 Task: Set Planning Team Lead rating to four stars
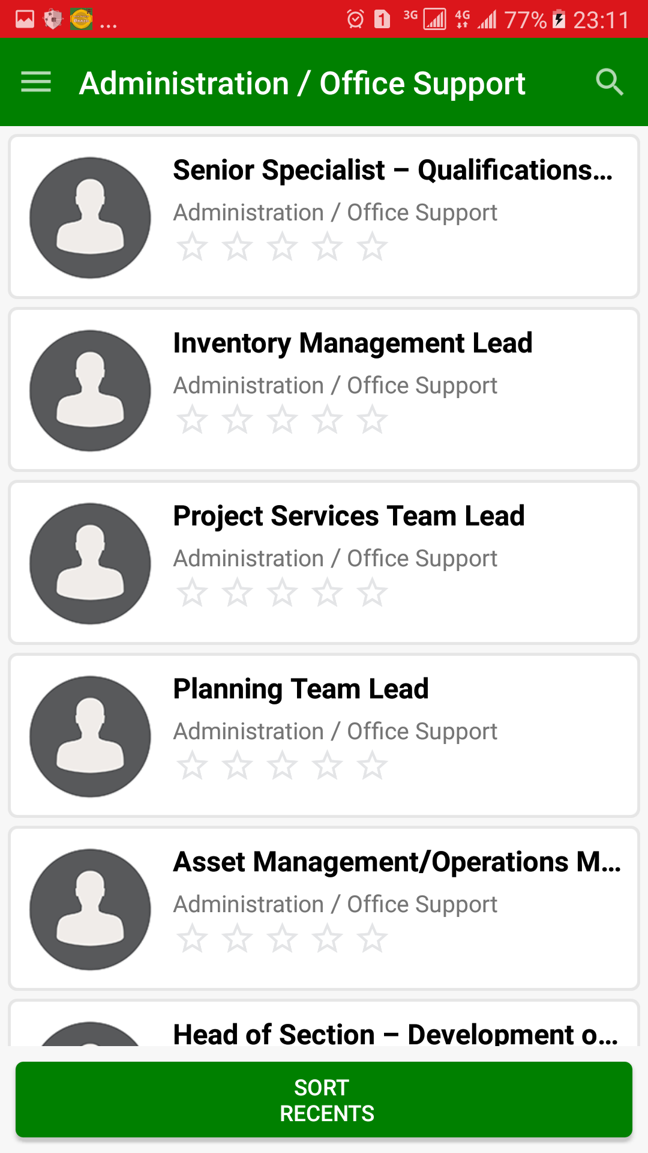[327, 766]
